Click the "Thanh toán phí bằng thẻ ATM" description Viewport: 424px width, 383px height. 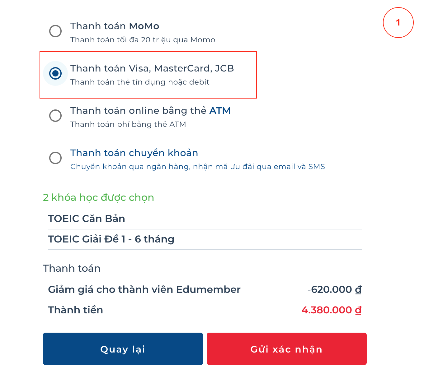pyautogui.click(x=128, y=124)
